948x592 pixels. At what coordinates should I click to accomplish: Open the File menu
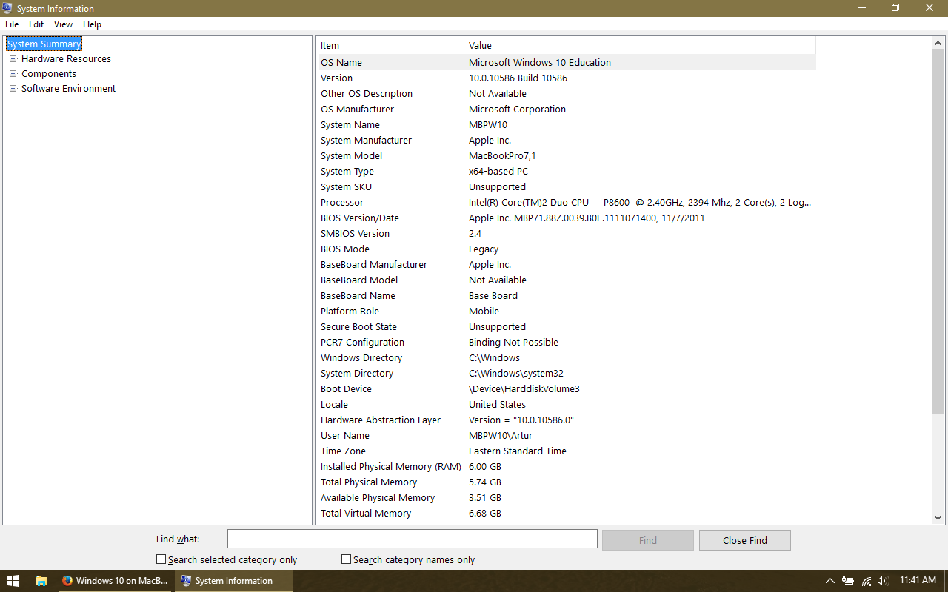[x=12, y=24]
